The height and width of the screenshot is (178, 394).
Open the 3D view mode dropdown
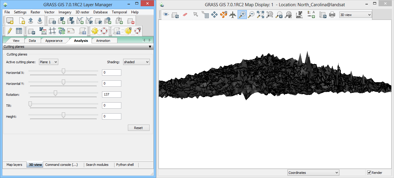click(355, 15)
